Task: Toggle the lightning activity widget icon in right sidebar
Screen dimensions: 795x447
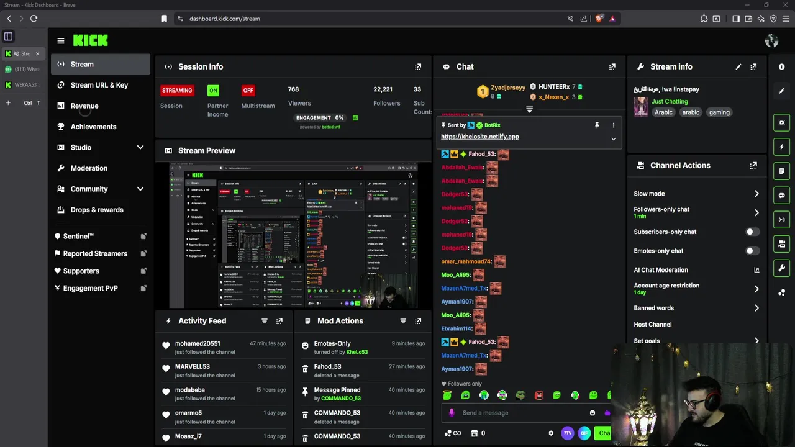Action: point(782,147)
